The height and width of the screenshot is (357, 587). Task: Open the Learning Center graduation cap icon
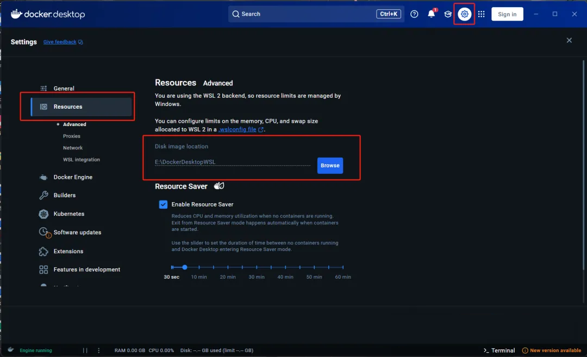click(x=448, y=14)
